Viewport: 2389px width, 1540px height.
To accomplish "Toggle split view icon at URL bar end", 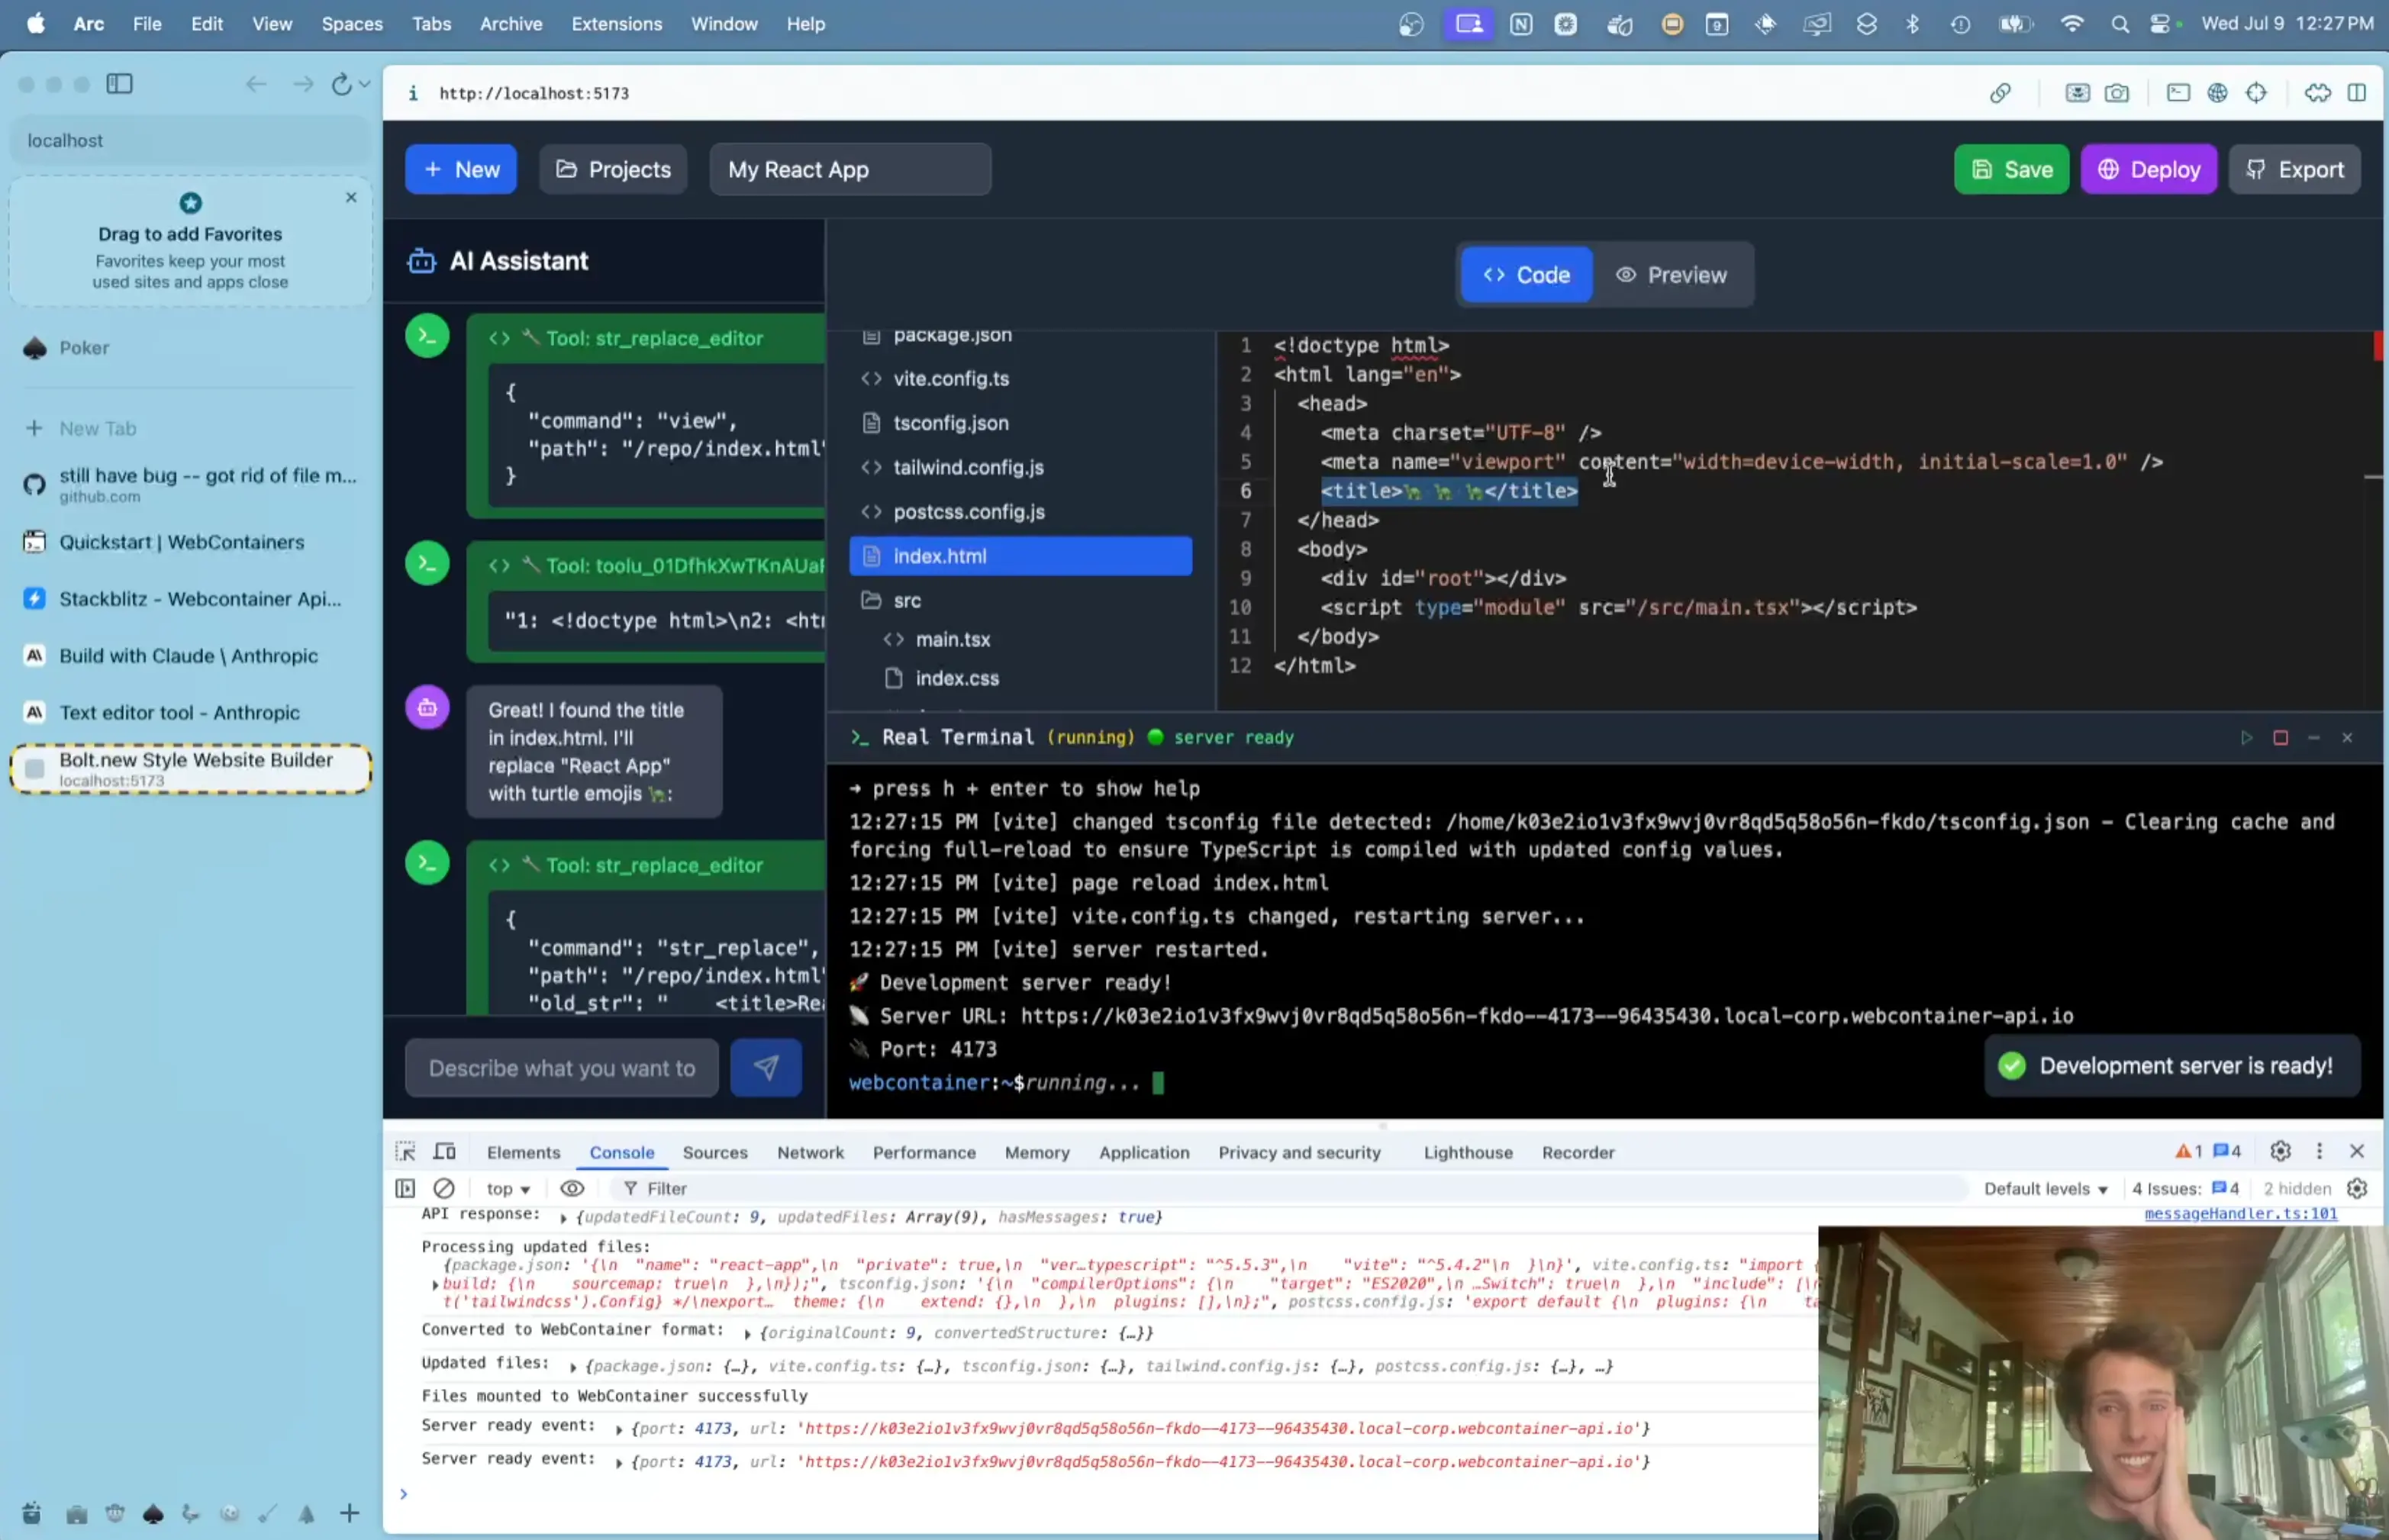I will [2357, 93].
